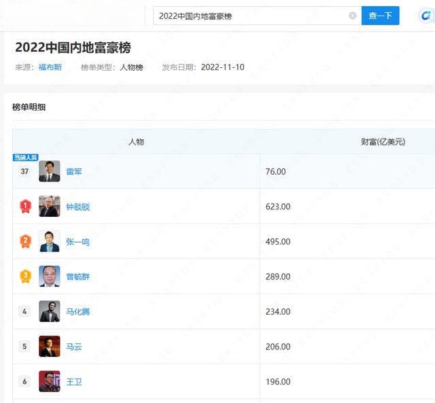Click the orange rank 2 medal badge

pyautogui.click(x=25, y=241)
